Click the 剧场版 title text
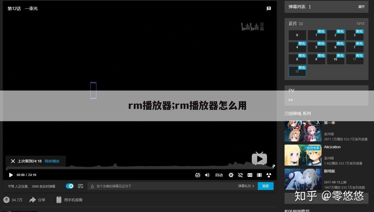The height and width of the screenshot is (212, 374). pos(329,171)
